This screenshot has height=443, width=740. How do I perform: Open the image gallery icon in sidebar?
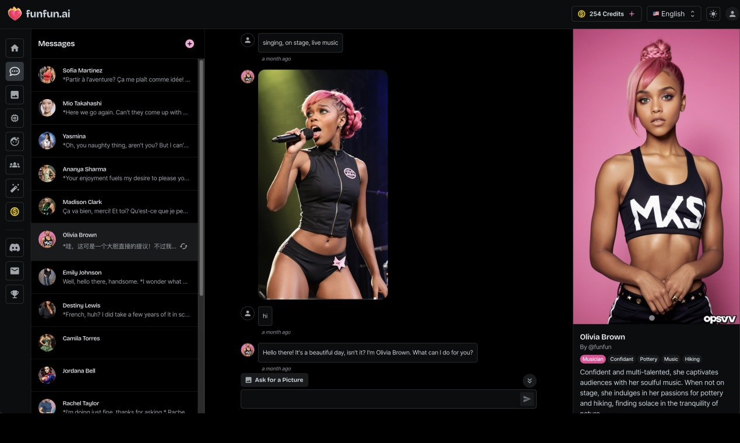pyautogui.click(x=15, y=94)
